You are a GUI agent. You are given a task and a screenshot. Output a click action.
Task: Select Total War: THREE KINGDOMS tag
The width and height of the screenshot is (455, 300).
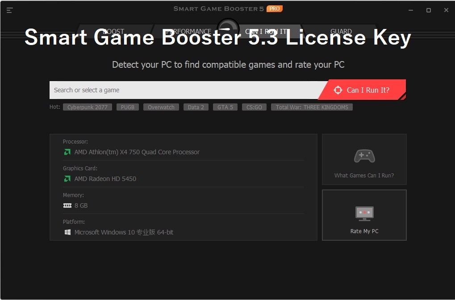point(312,107)
